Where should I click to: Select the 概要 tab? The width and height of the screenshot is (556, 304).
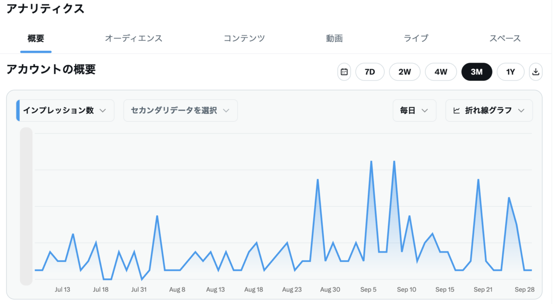(x=36, y=38)
